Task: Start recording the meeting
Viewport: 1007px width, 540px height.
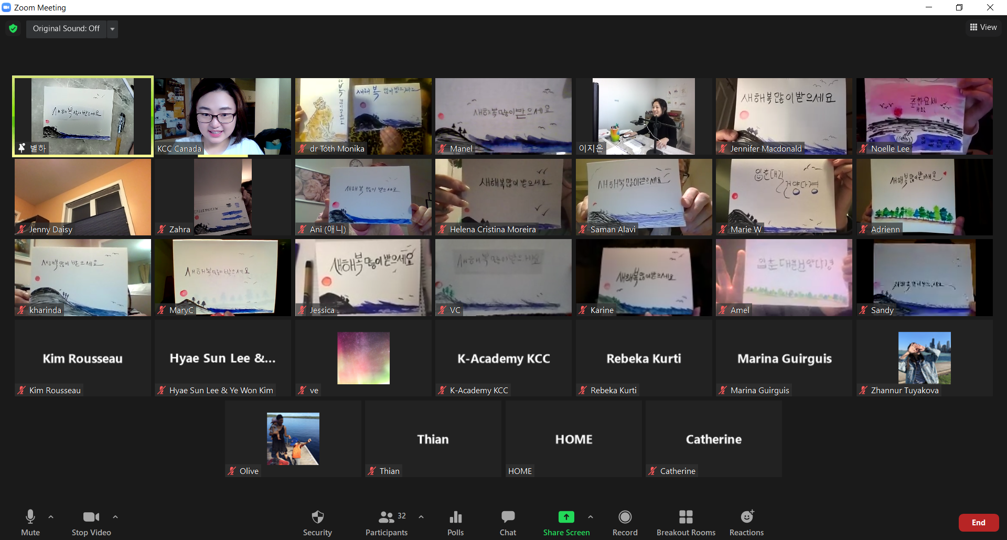Action: pos(625,523)
